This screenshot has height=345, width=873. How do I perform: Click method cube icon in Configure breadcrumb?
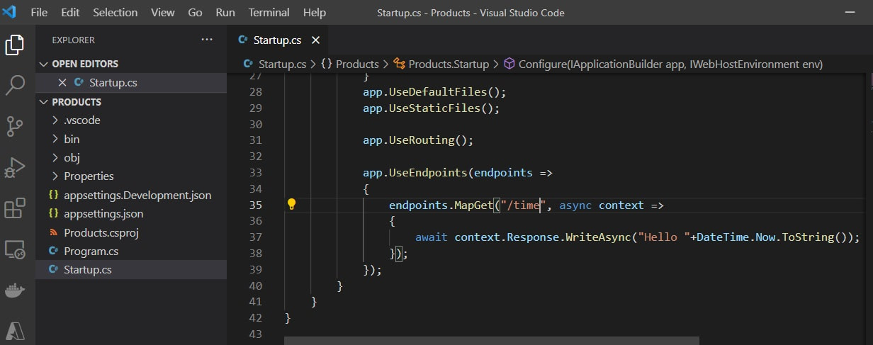pos(509,64)
